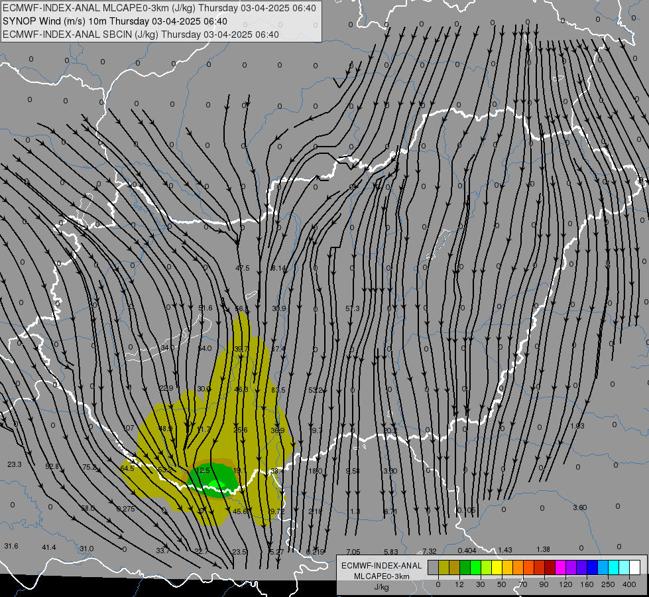This screenshot has width=649, height=597.
Task: Click the gray legend swatch below 0
Action: [434, 567]
